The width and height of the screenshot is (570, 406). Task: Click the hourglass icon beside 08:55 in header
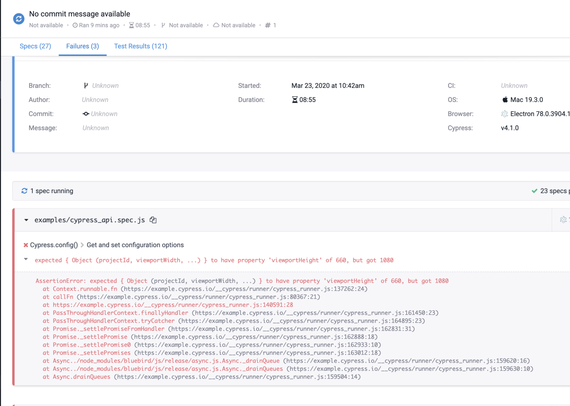click(131, 25)
